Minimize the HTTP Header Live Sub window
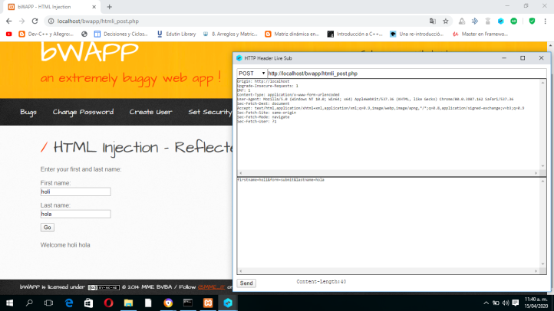This screenshot has height=311, width=554. 504,58
